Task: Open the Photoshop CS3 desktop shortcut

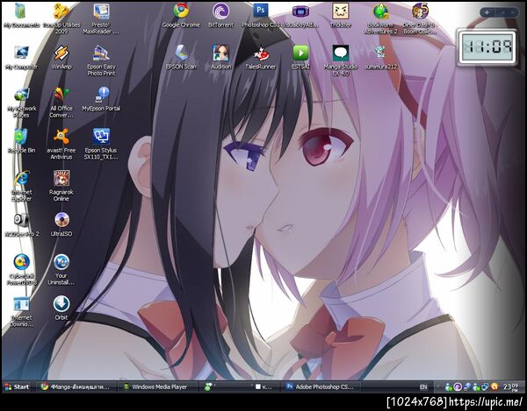Action: (261, 16)
